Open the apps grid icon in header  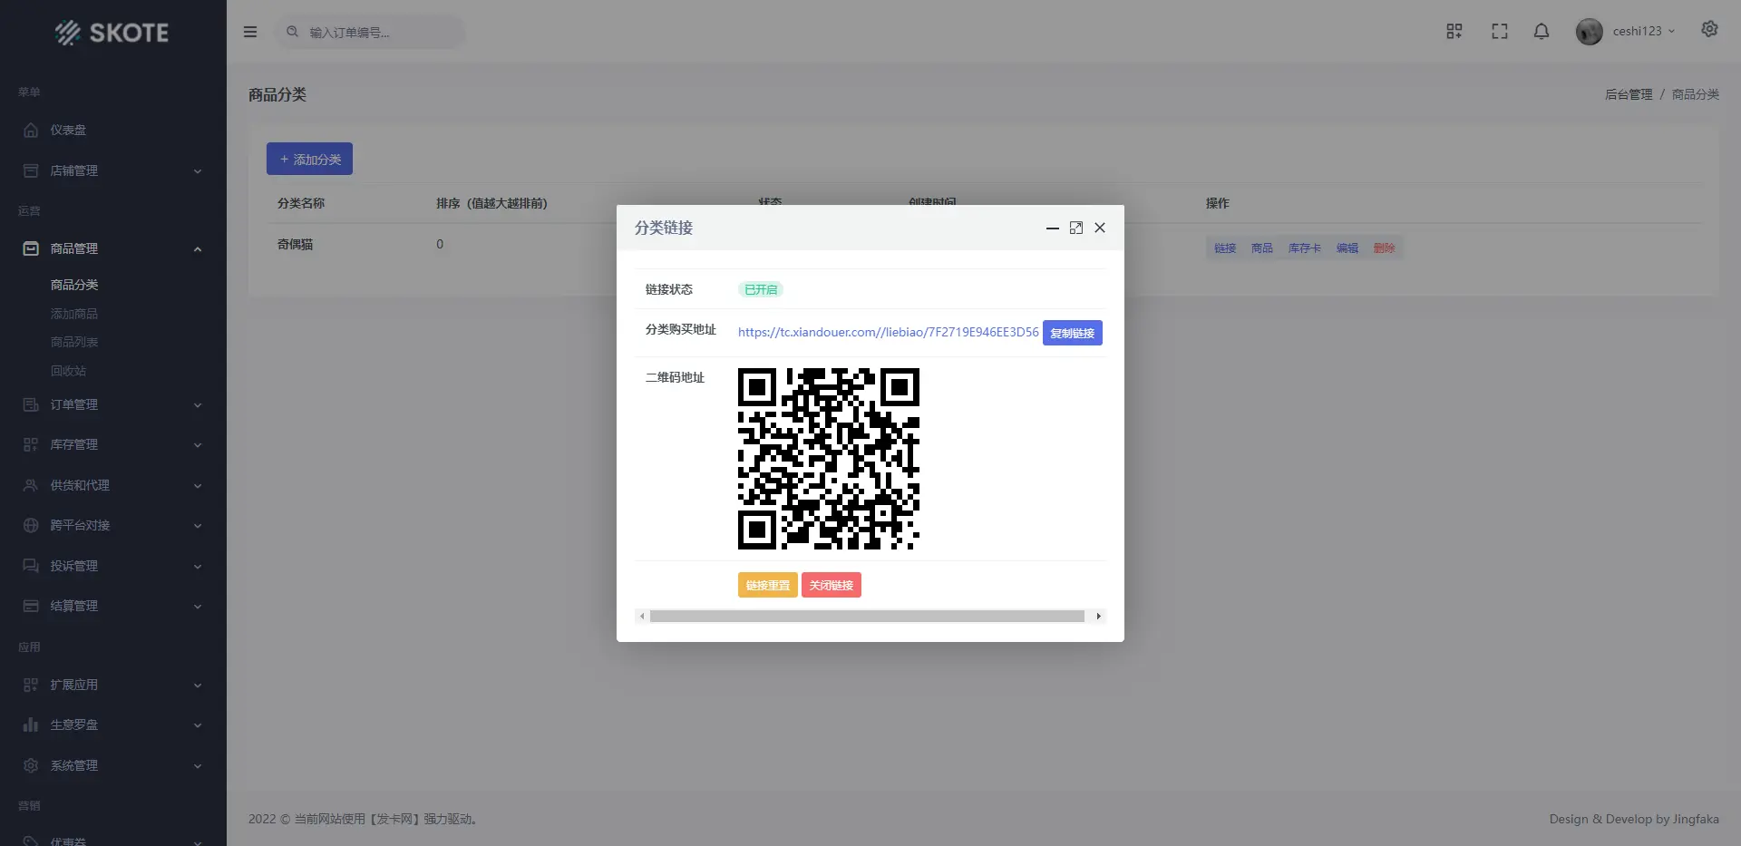(x=1454, y=32)
